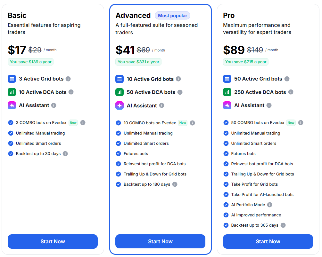Click info icon beside 3 Active Grid bots

click(x=68, y=79)
